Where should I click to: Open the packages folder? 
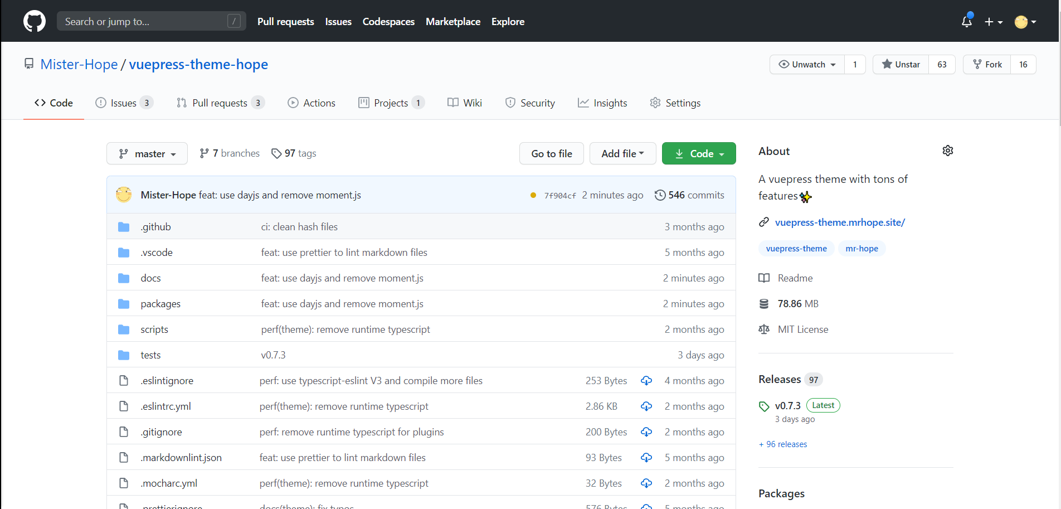point(160,304)
